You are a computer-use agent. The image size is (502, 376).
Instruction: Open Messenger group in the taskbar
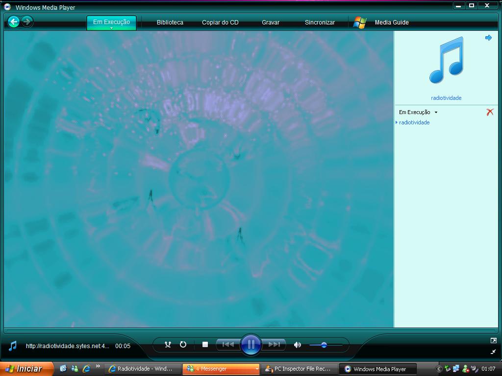(221, 369)
